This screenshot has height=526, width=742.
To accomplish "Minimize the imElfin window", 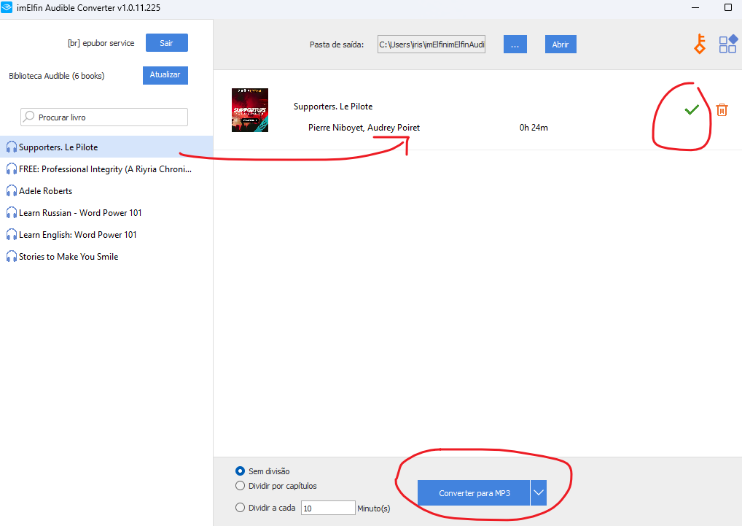I will coord(695,7).
